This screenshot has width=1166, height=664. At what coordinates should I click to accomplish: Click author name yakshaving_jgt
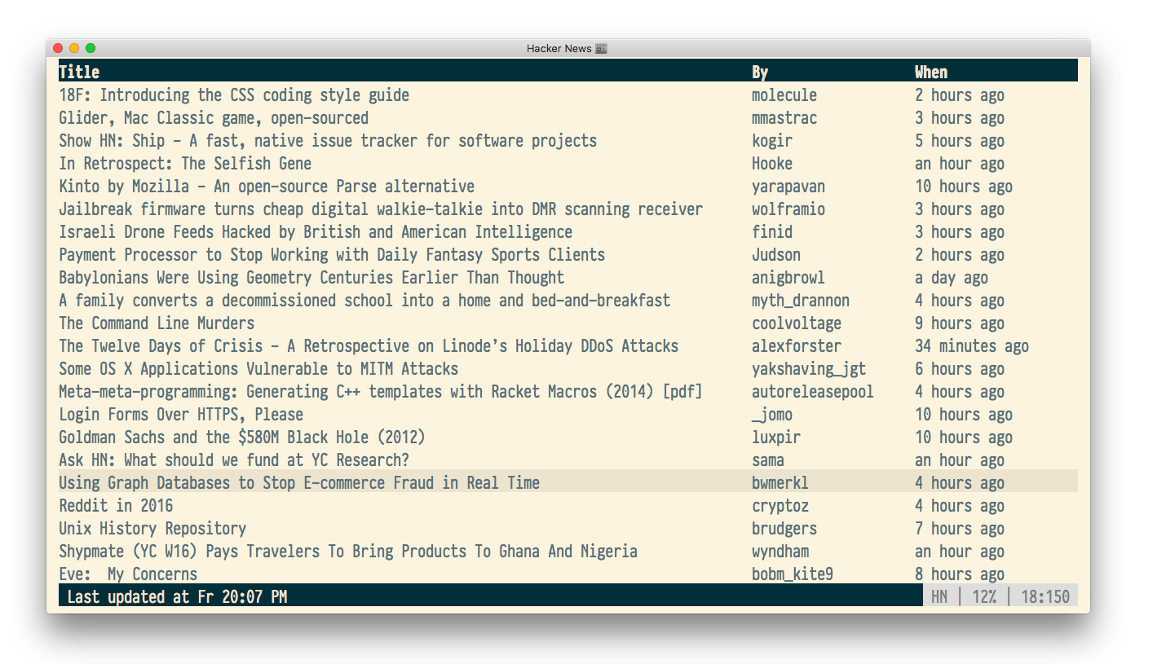(x=809, y=369)
